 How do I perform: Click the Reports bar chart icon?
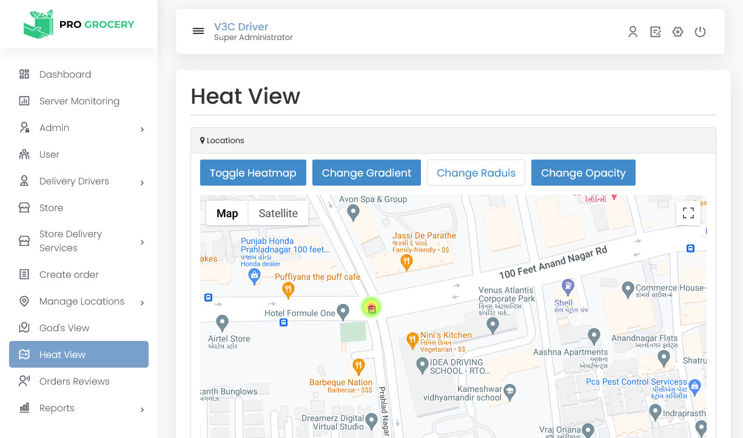tap(24, 408)
